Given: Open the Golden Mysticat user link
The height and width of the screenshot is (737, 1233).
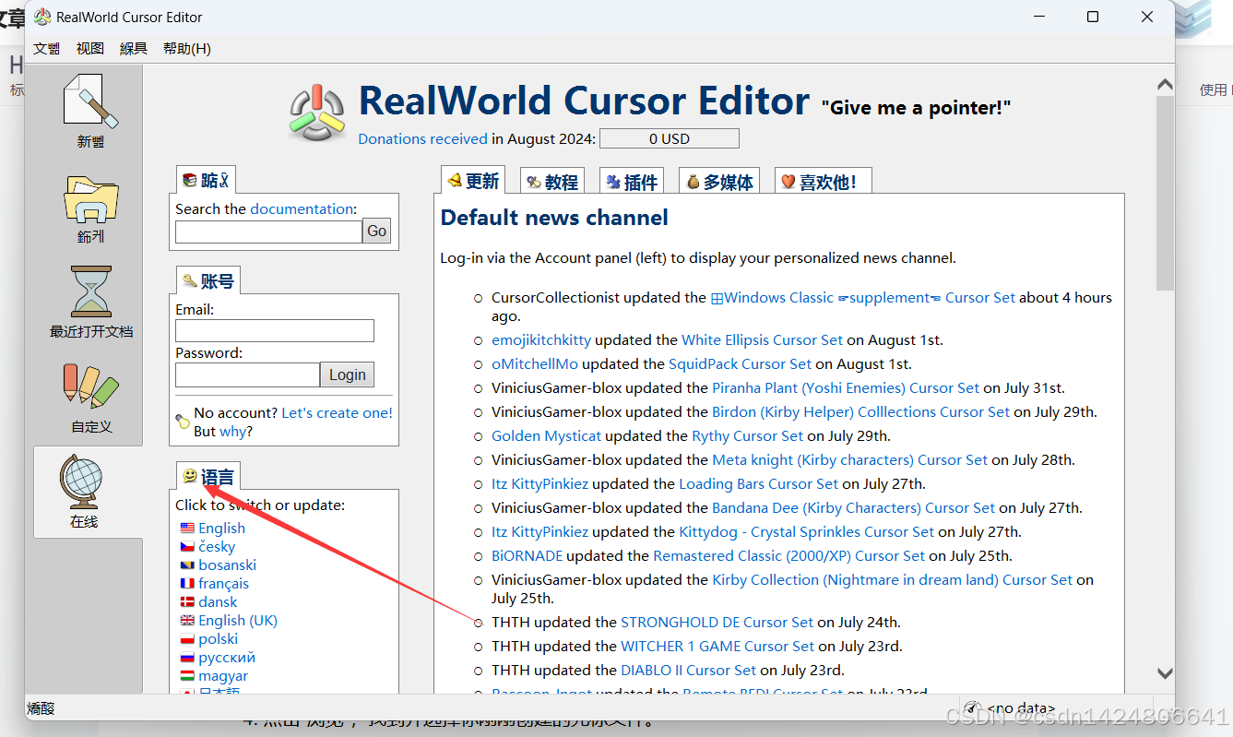Looking at the screenshot, I should [546, 436].
